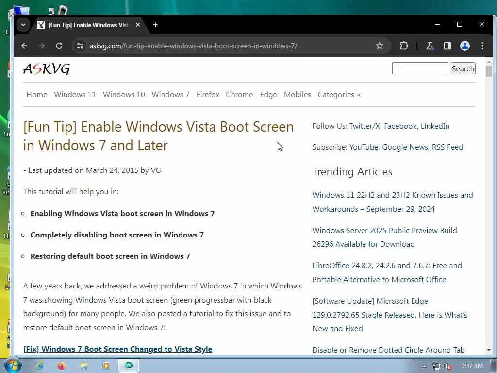Viewport: 497px width, 373px height.
Task: Select the Fun Tip Enable Windows Vista tab
Action: click(88, 25)
